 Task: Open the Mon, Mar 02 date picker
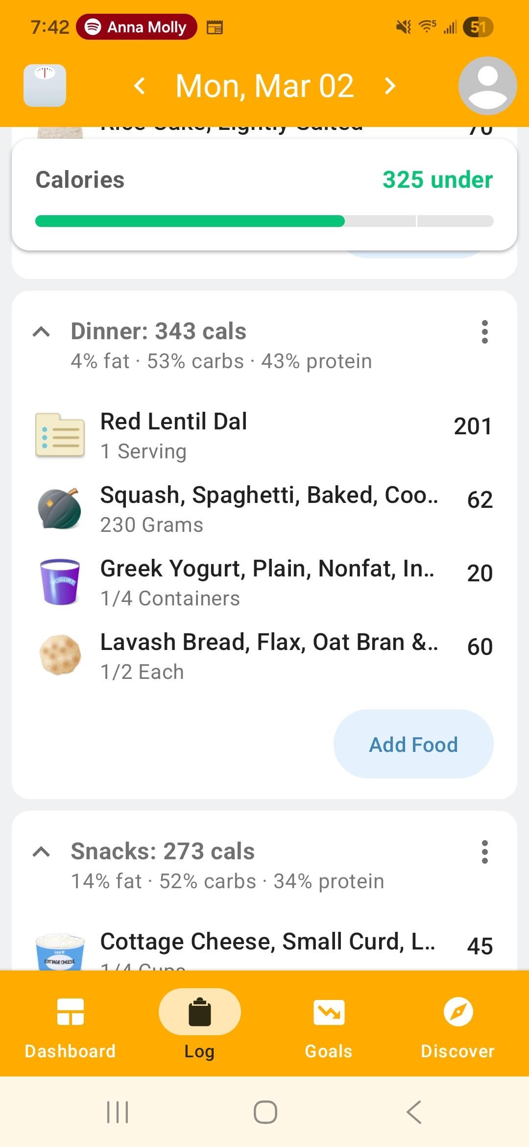[264, 86]
